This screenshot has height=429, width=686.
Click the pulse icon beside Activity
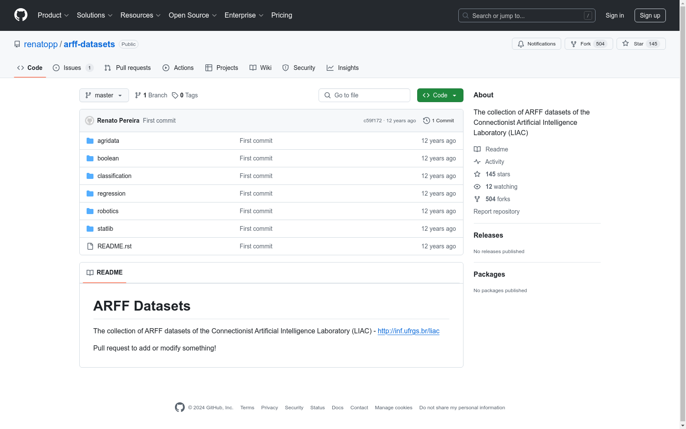click(x=477, y=162)
